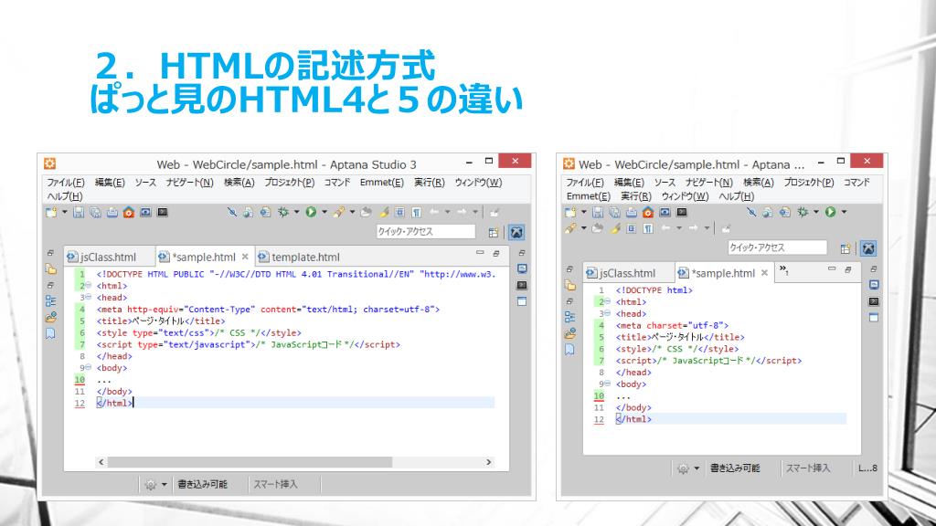This screenshot has height=526, width=936.
Task: Click Open Perspective icon in right window
Action: point(846,248)
